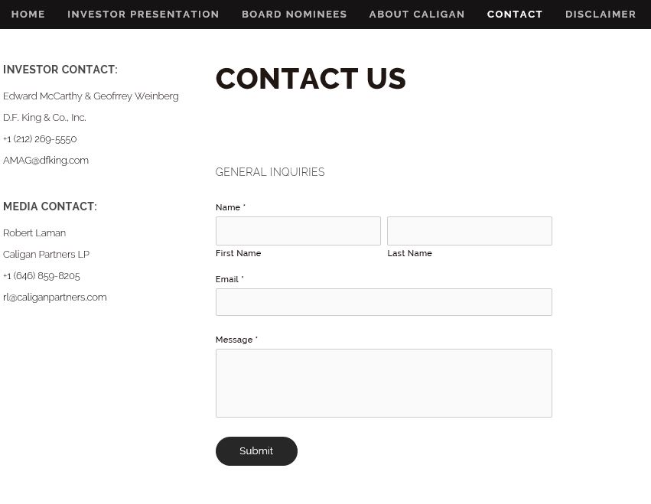Viewport: 651px width, 504px height.
Task: Focus the Email input field
Action: tap(383, 302)
